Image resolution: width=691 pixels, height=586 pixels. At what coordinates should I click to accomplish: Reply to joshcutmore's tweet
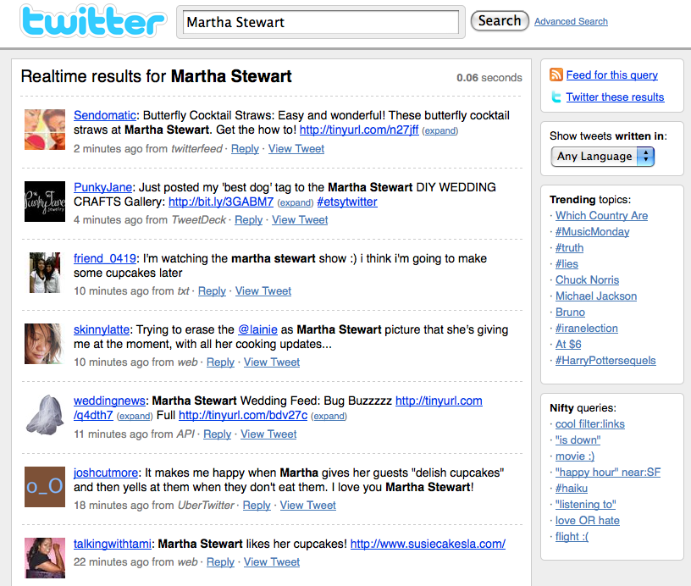coord(257,506)
